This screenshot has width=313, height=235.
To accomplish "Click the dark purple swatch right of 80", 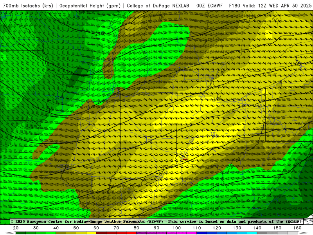I will tap(142, 233).
